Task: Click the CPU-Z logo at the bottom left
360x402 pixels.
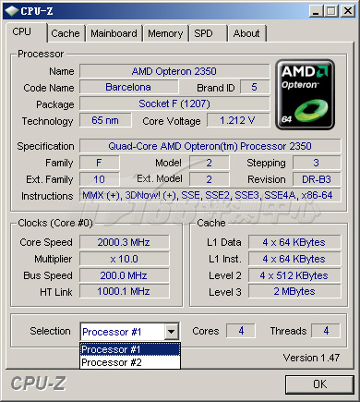Action: tap(38, 384)
